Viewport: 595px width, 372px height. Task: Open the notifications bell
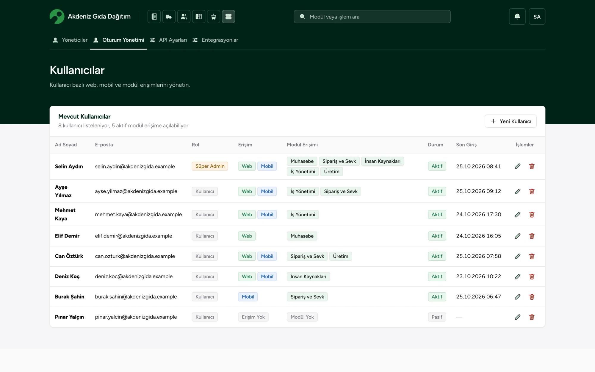coord(517,17)
